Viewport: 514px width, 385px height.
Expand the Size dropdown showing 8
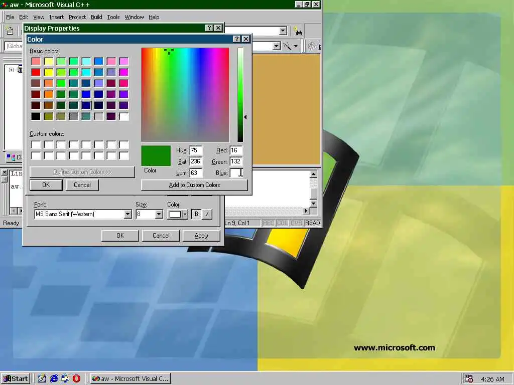(159, 215)
